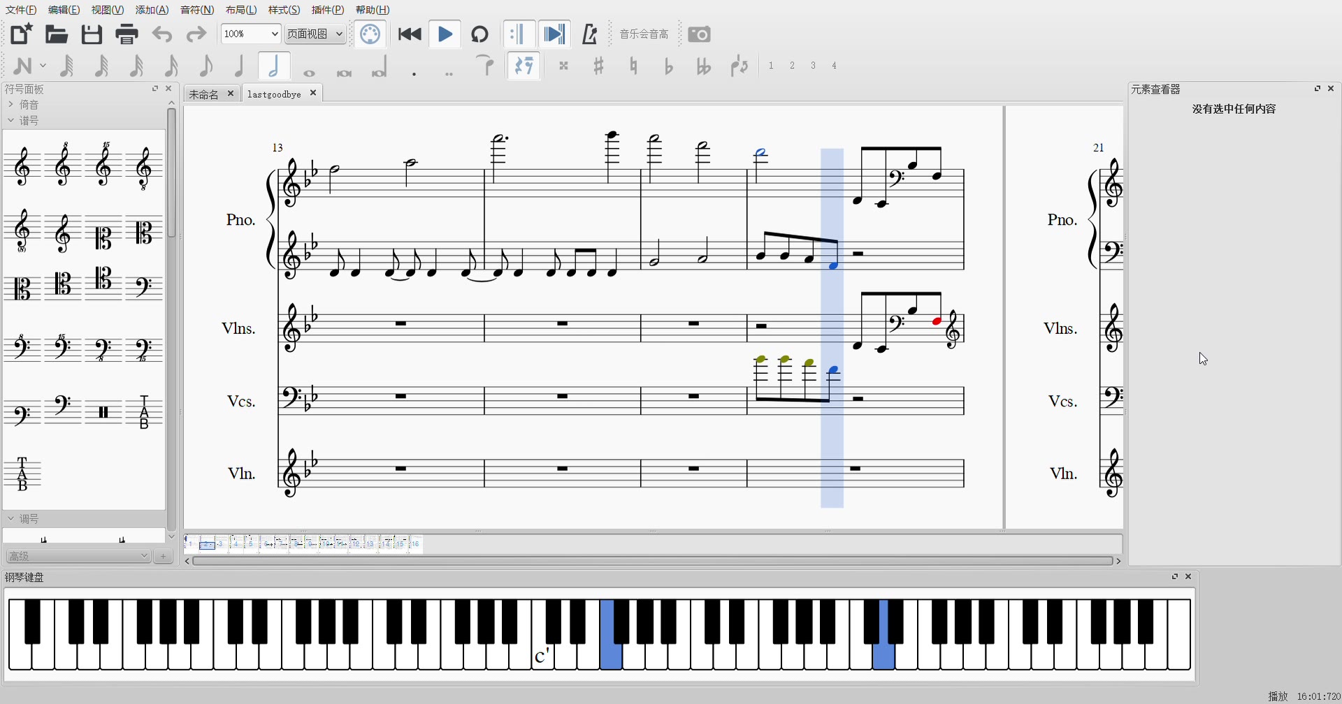1342x704 pixels.
Task: Undo the last action
Action: [x=161, y=34]
